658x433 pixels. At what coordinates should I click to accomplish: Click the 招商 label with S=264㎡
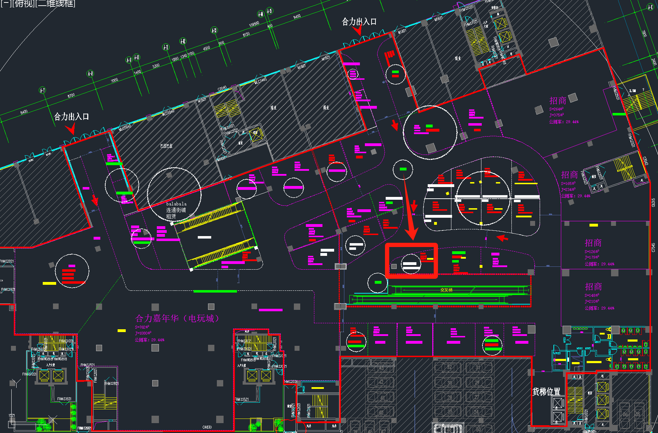point(558,101)
